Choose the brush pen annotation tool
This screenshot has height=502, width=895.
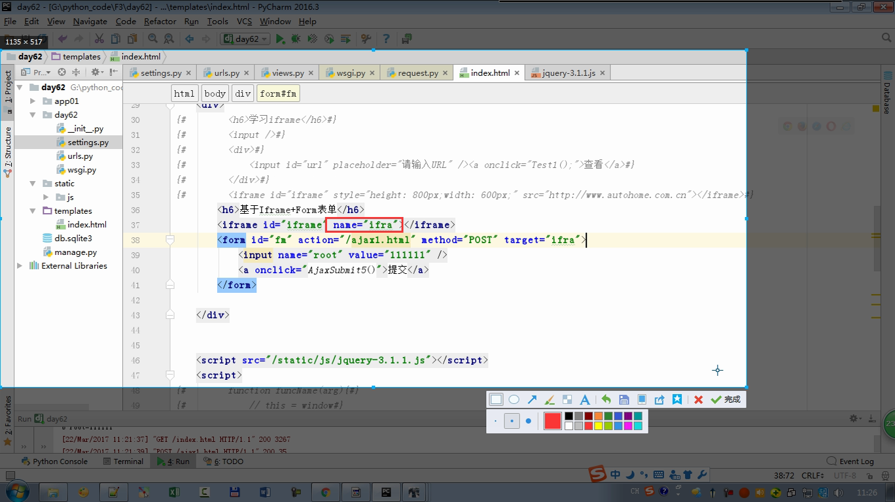[x=550, y=399]
